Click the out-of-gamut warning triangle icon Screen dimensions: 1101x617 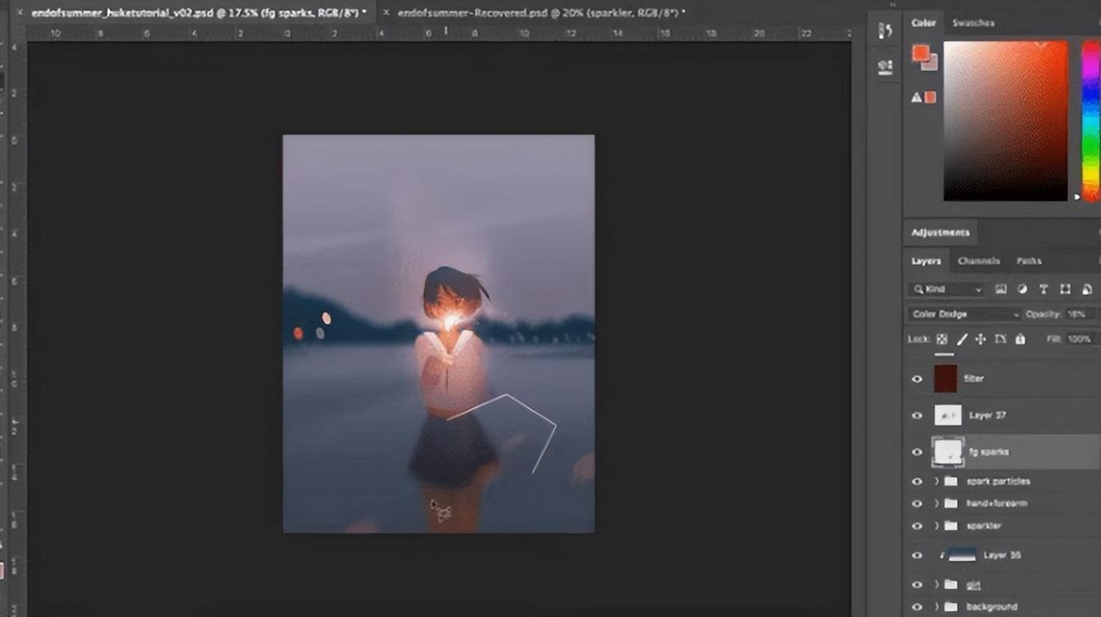click(916, 97)
